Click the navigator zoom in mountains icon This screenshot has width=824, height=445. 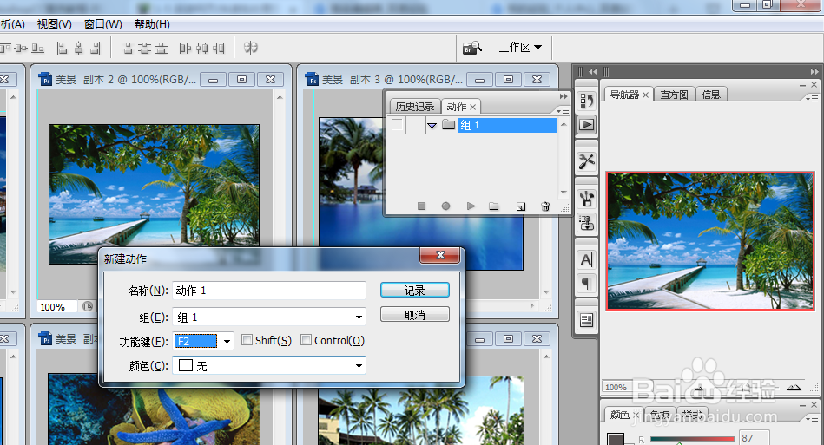(794, 387)
